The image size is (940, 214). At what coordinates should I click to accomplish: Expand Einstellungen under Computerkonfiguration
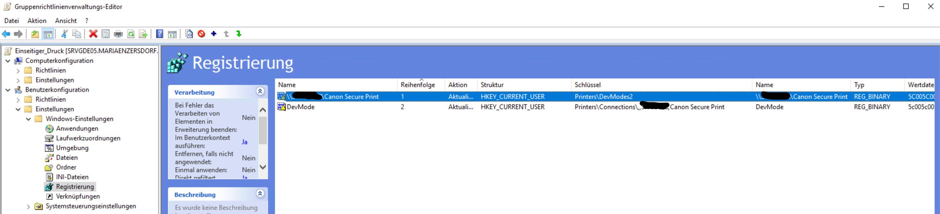(x=18, y=80)
